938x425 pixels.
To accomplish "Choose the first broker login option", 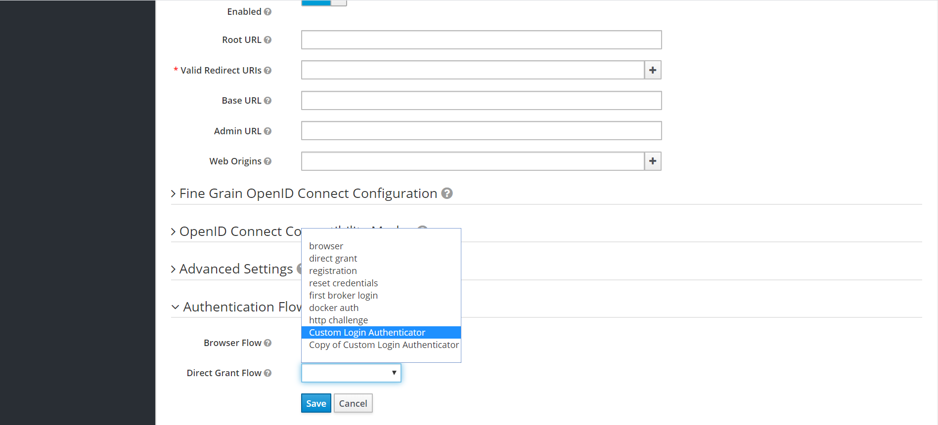I will (x=343, y=296).
